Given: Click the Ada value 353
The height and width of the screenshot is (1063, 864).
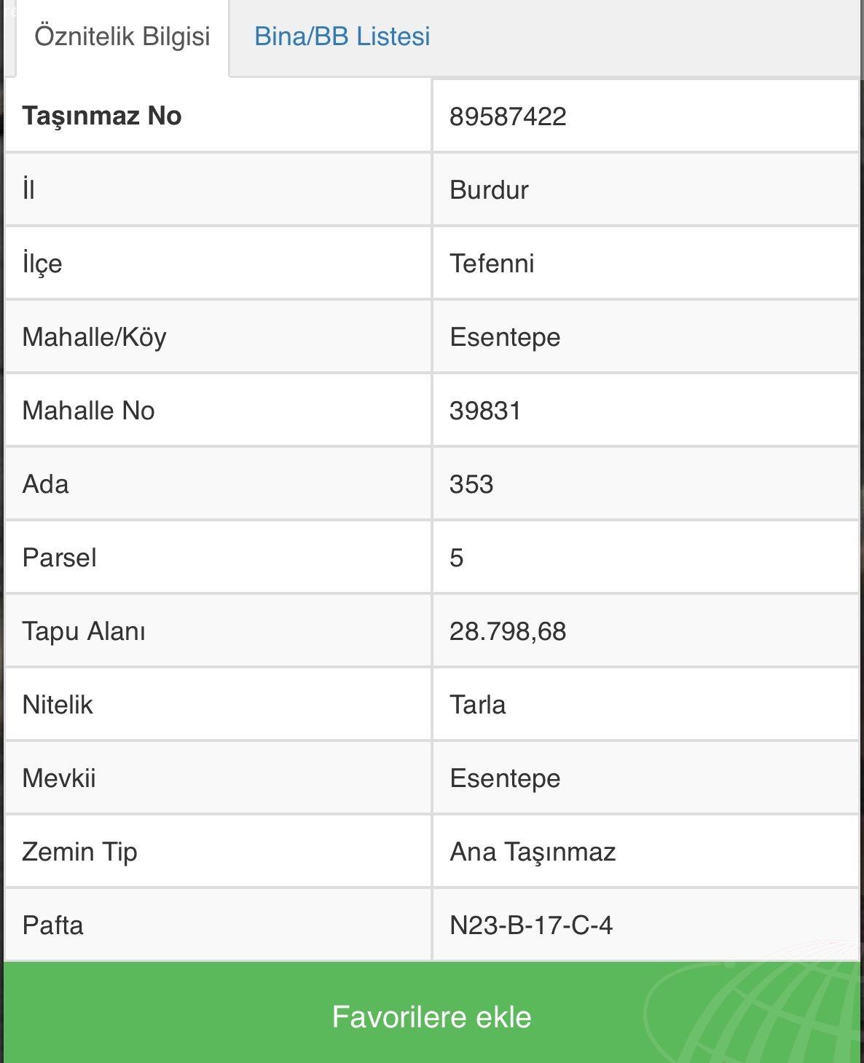Looking at the screenshot, I should [471, 484].
